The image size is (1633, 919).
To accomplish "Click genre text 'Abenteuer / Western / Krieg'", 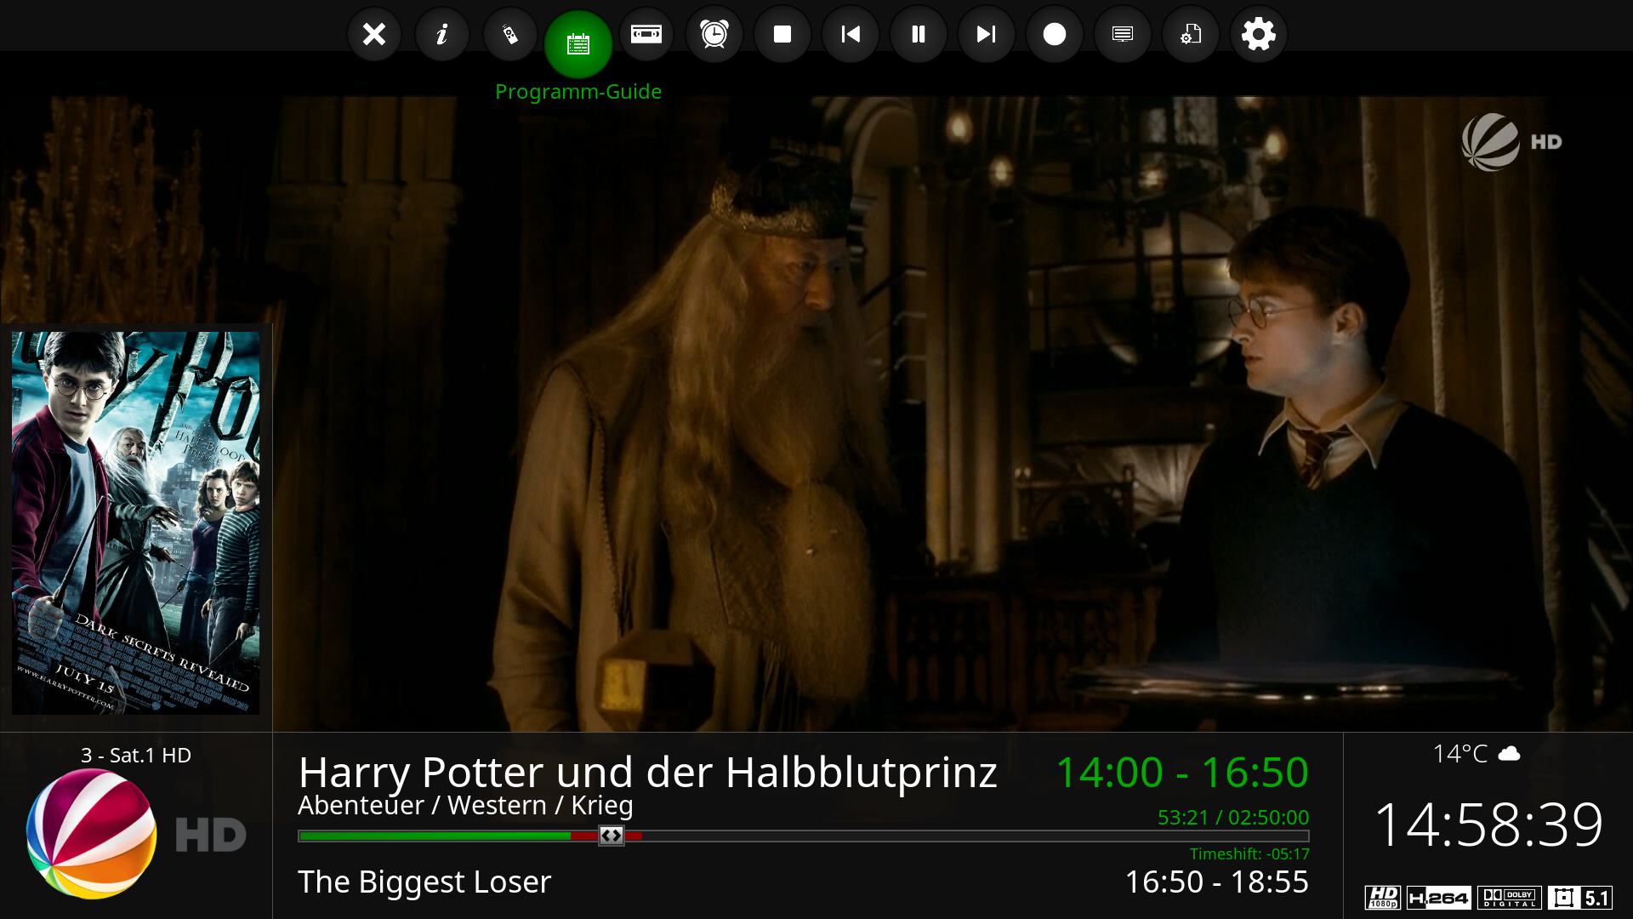I will pyautogui.click(x=465, y=805).
